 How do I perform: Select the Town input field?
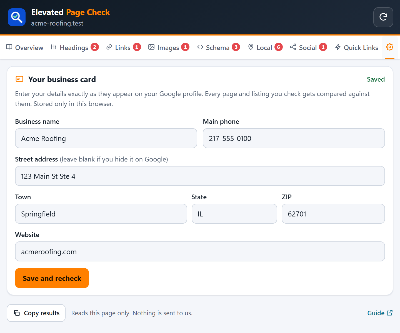coord(101,214)
